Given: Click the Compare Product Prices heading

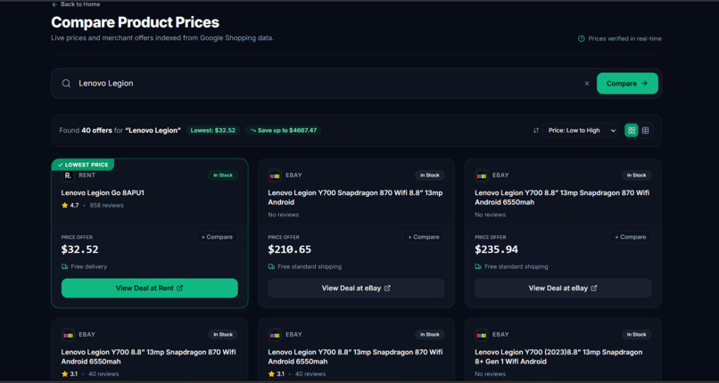Looking at the screenshot, I should (x=136, y=22).
